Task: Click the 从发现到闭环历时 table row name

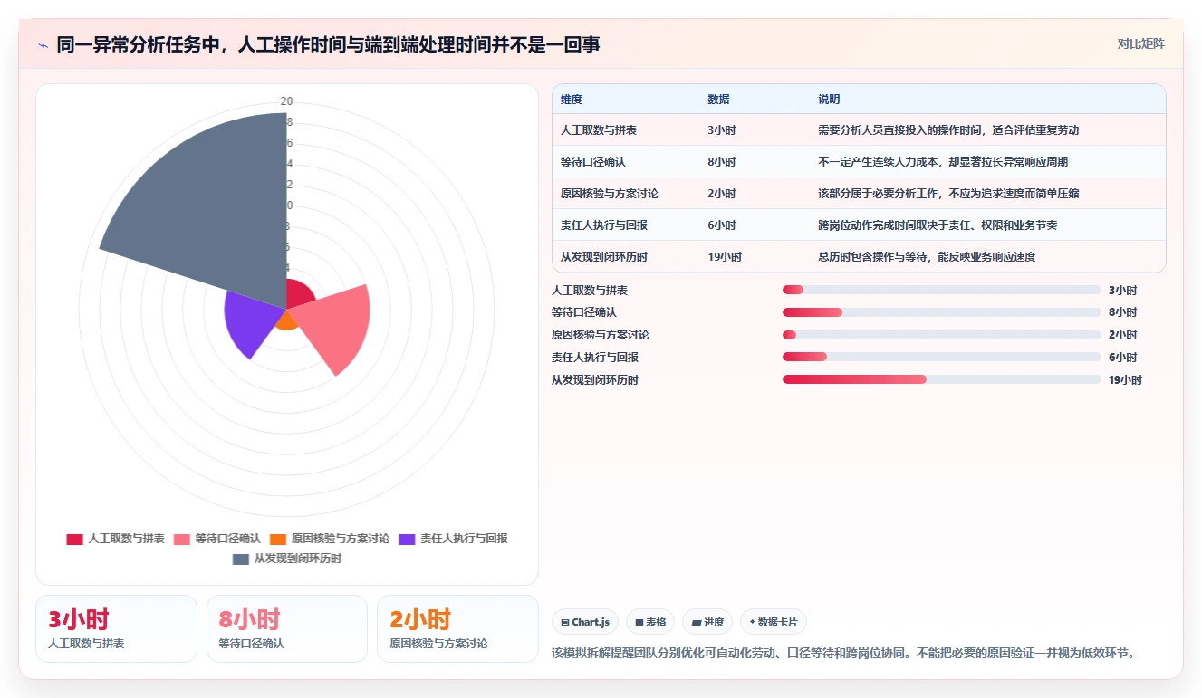Action: tap(604, 257)
